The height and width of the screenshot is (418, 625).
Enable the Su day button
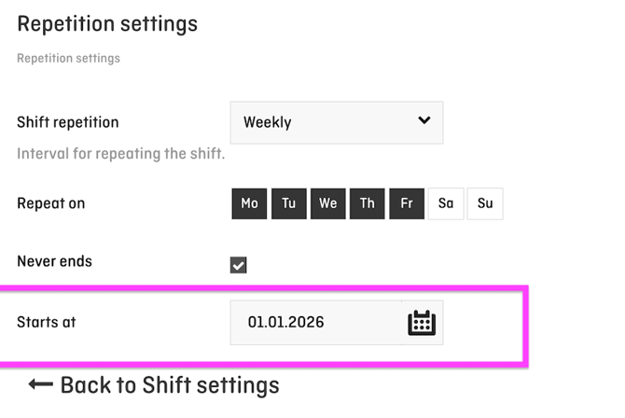tap(485, 203)
